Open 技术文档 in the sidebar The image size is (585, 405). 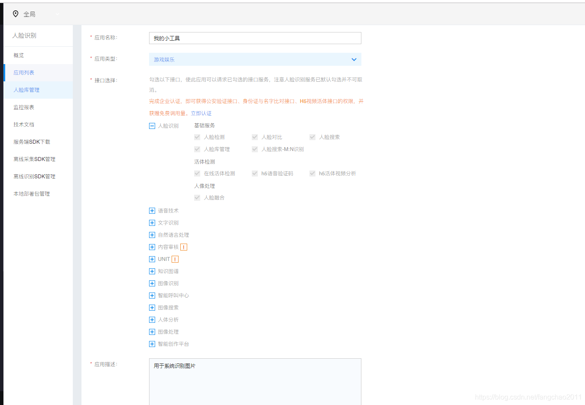coord(24,124)
